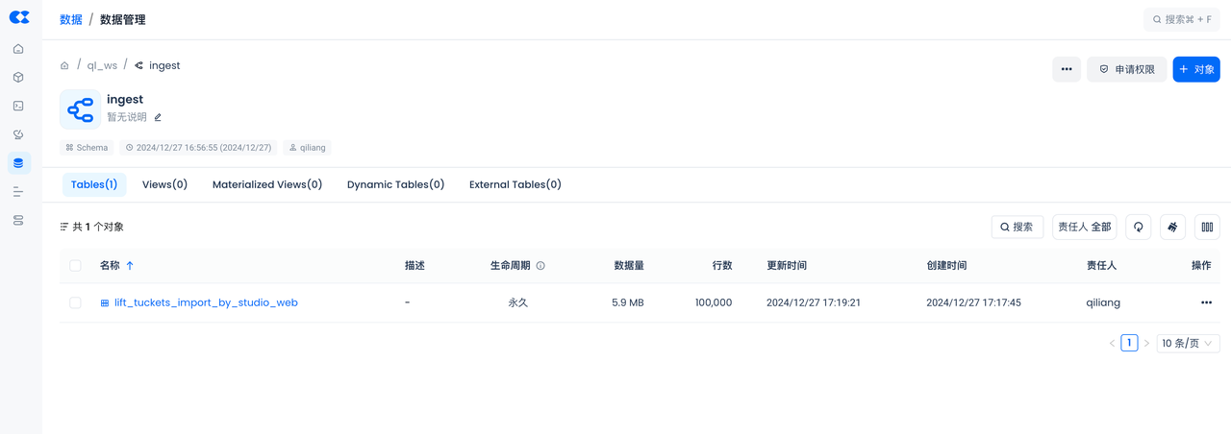Image resolution: width=1231 pixels, height=434 pixels.
Task: Sort by 名称 column arrow
Action: pyautogui.click(x=130, y=266)
